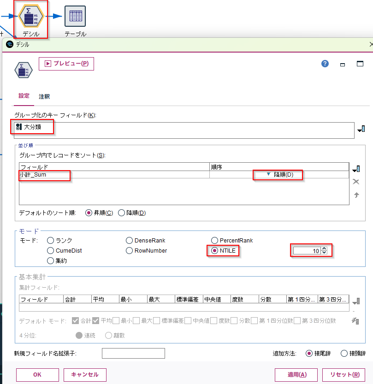The image size is (373, 384).
Task: Click the NTILE number field showing 10
Action: (307, 251)
